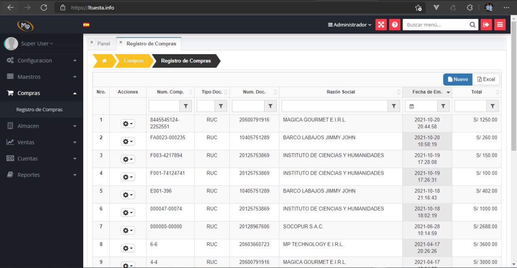Viewport: 517px width, 268px height.
Task: Click the Total filter input
Action: click(471, 106)
